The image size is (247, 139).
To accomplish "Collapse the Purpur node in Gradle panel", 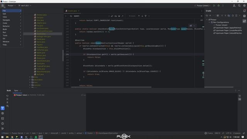I will point(207,20).
